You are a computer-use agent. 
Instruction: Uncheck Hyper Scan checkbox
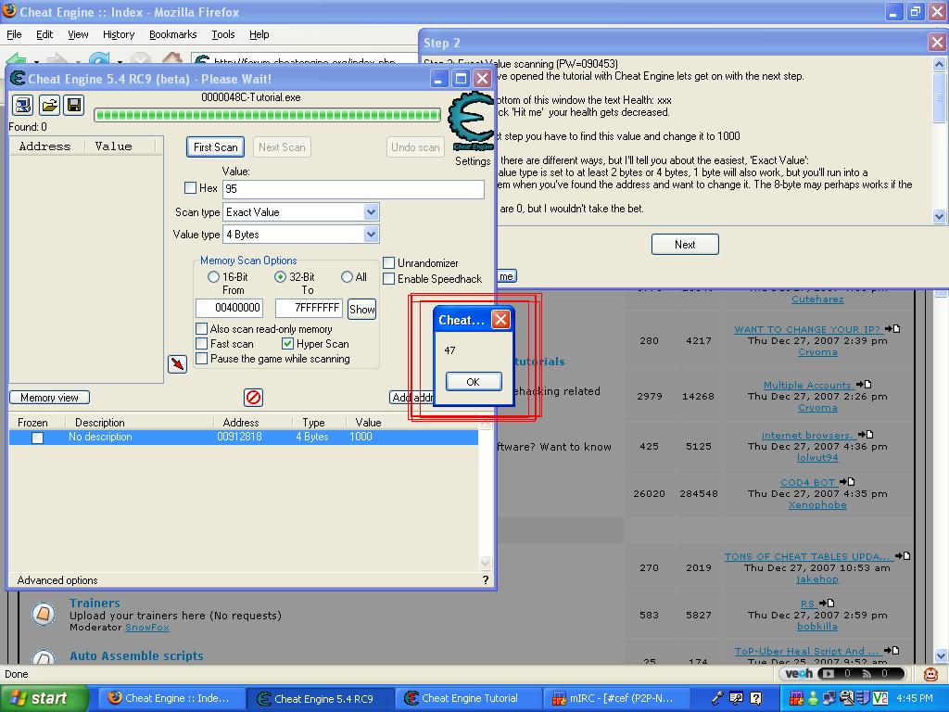[287, 343]
